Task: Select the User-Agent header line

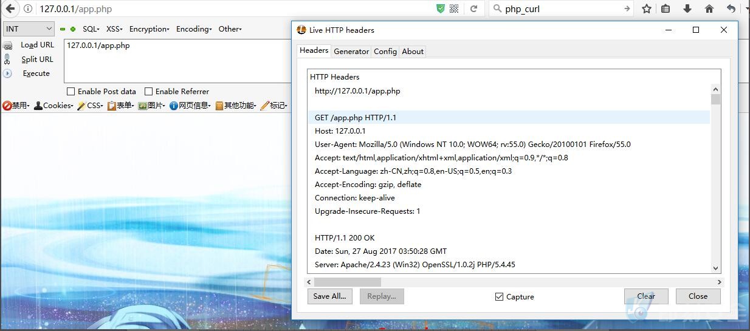Action: [509, 145]
